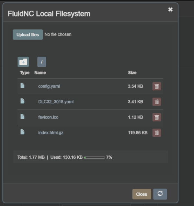Click the Type column header
194x206 pixels.
tap(25, 73)
